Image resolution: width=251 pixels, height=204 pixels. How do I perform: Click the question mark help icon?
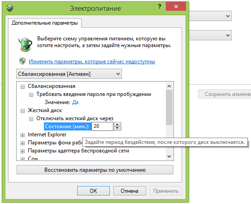[160, 7]
